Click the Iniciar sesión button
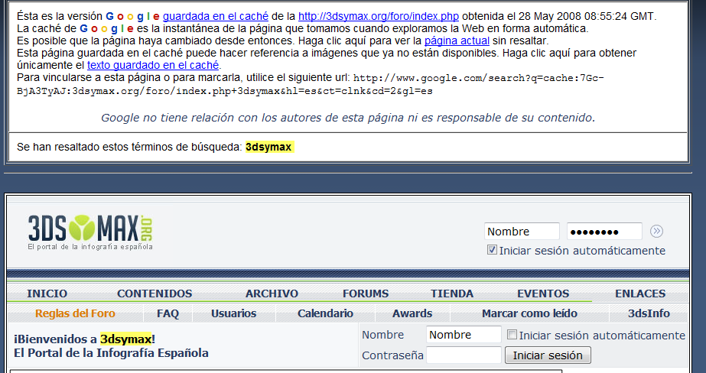The image size is (706, 373). [x=548, y=355]
